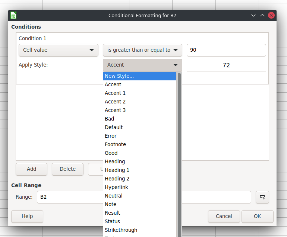
Task: Open the Cell value condition dropdown
Action: (x=59, y=50)
